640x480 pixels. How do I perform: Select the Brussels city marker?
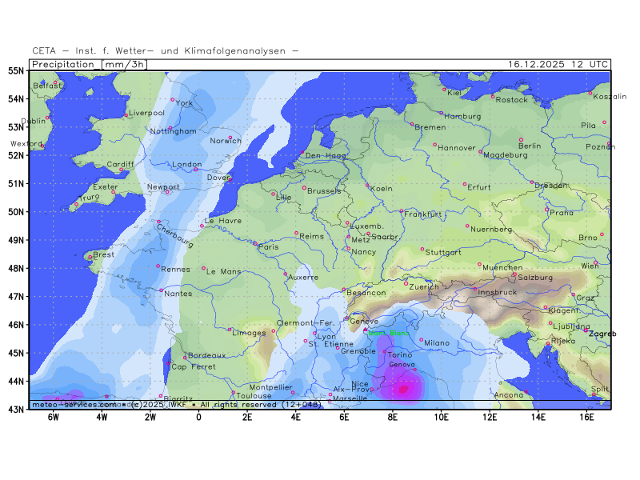[304, 188]
